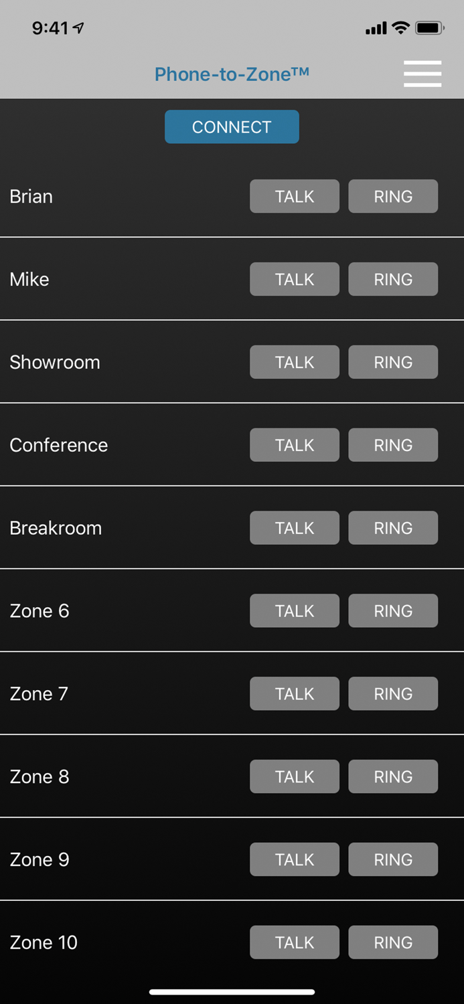Tap the Phone-to-Zone title
464x1004 pixels.
click(232, 74)
